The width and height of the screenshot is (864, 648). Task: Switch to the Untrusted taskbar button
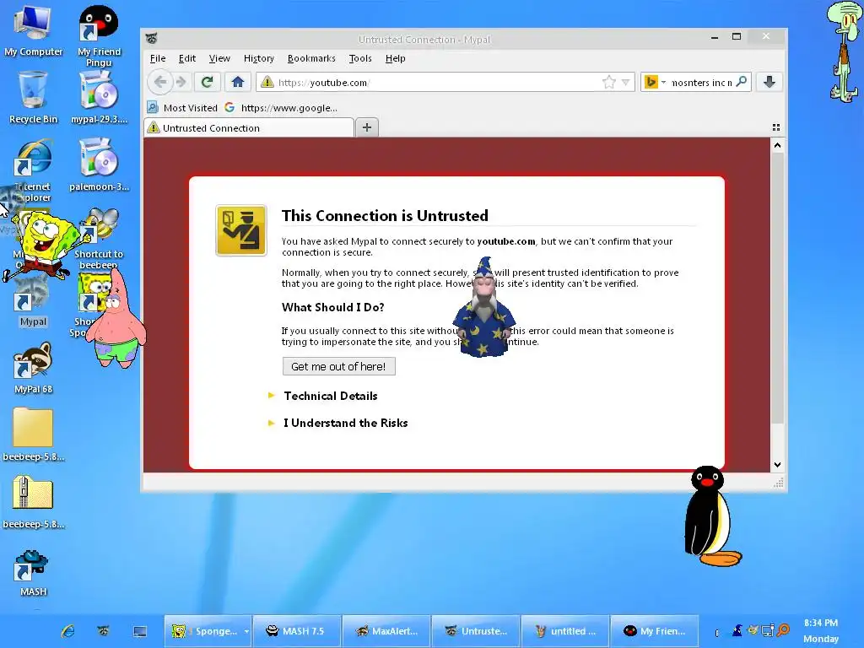476,631
